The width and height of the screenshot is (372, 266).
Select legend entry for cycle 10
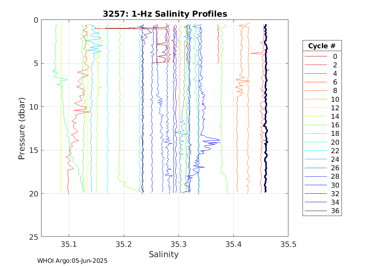click(322, 99)
